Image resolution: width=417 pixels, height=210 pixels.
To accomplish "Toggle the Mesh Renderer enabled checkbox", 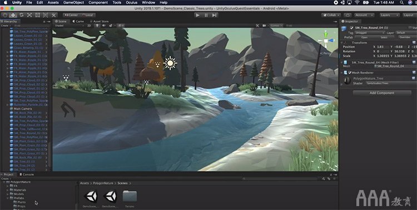I will point(350,73).
